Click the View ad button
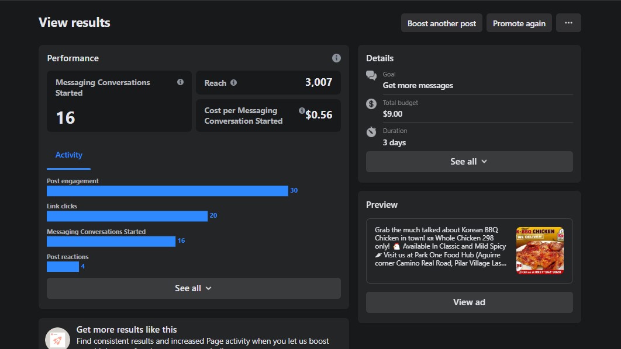 pos(469,302)
